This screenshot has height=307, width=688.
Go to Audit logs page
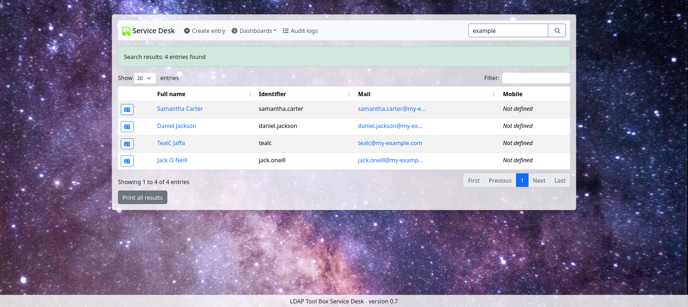pyautogui.click(x=300, y=31)
